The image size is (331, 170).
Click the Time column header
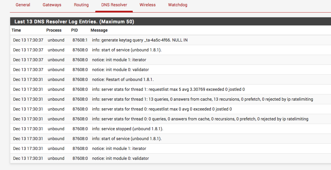pyautogui.click(x=16, y=30)
